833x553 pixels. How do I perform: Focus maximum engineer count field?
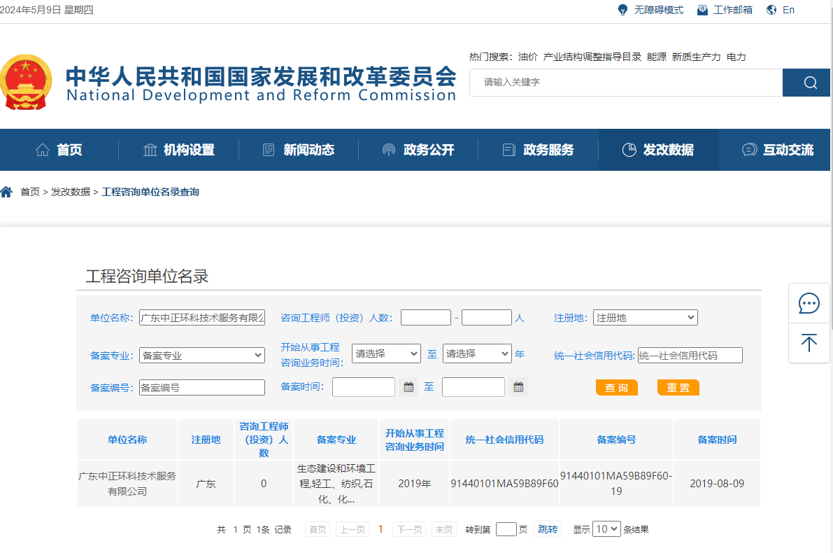pyautogui.click(x=487, y=318)
